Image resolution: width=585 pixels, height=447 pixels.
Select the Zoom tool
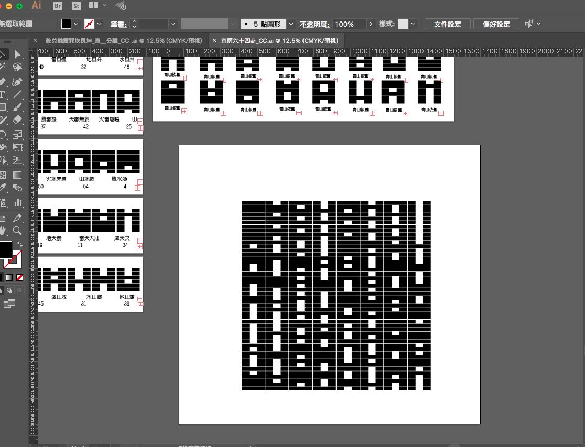(x=17, y=230)
